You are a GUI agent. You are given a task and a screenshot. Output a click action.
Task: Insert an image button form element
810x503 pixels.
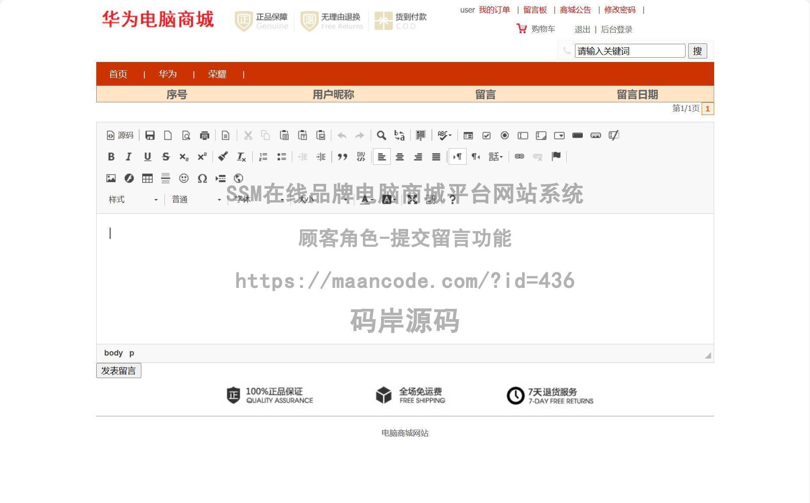(x=596, y=135)
